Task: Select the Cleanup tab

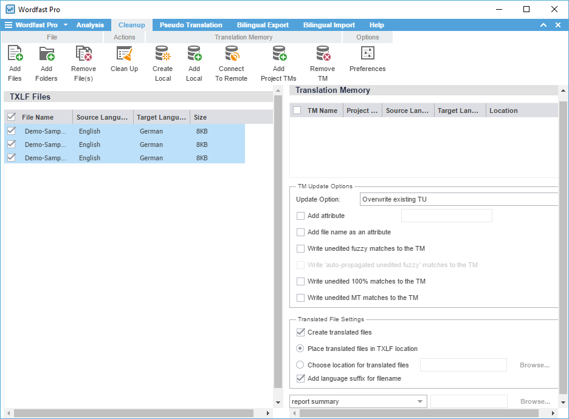Action: (132, 25)
